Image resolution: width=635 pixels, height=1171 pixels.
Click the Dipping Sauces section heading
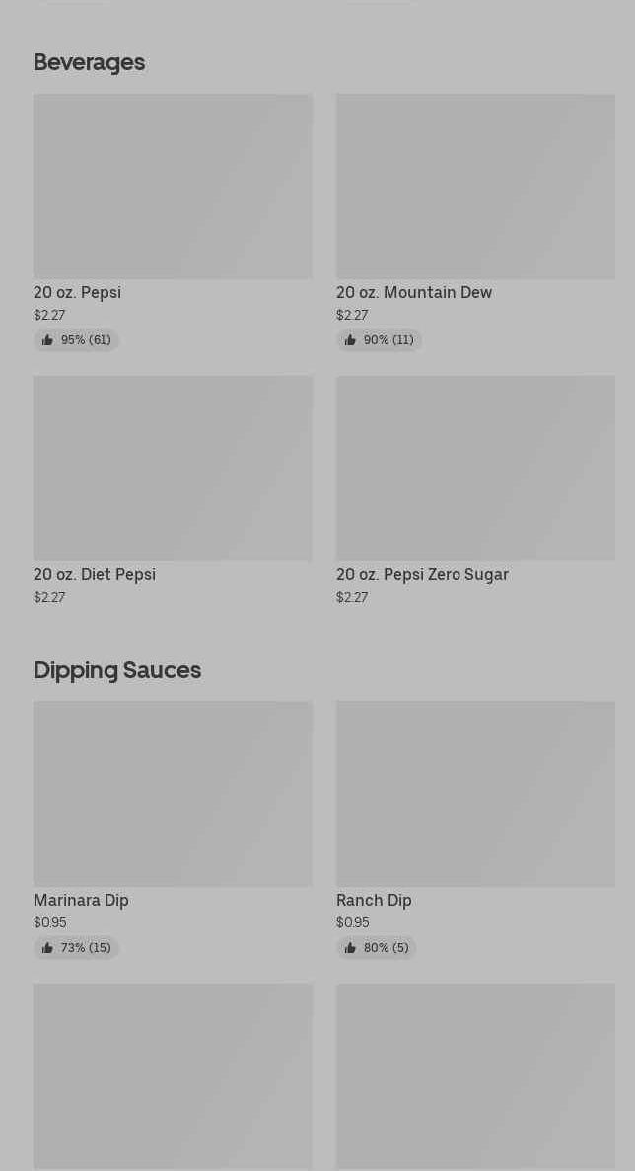coord(117,670)
